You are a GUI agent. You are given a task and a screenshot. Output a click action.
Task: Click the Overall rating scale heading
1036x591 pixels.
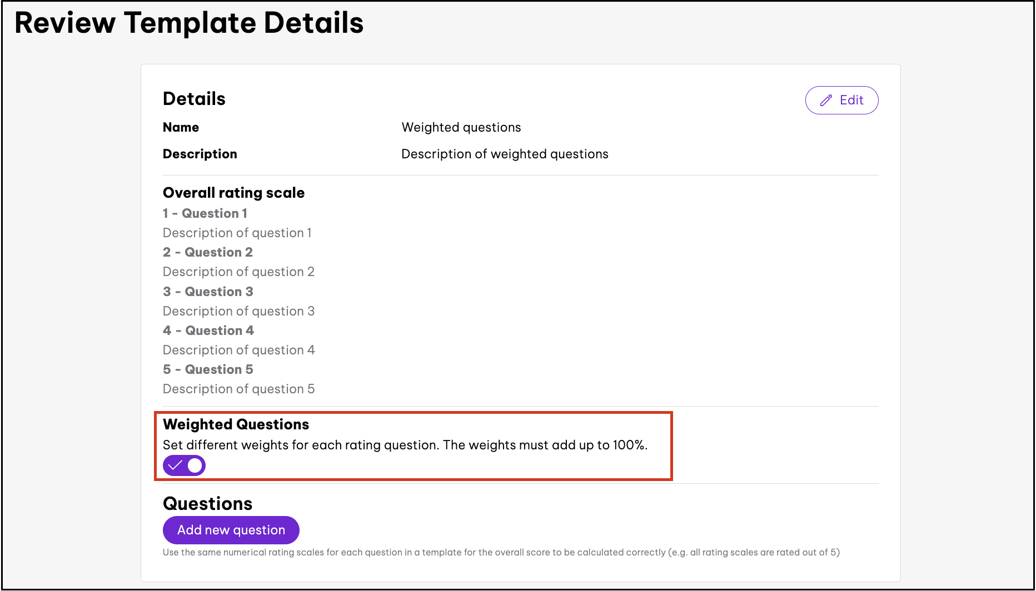(233, 193)
